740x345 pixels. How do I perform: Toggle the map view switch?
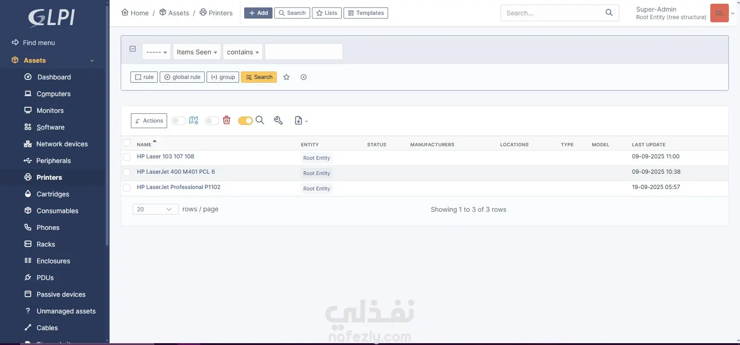[179, 121]
